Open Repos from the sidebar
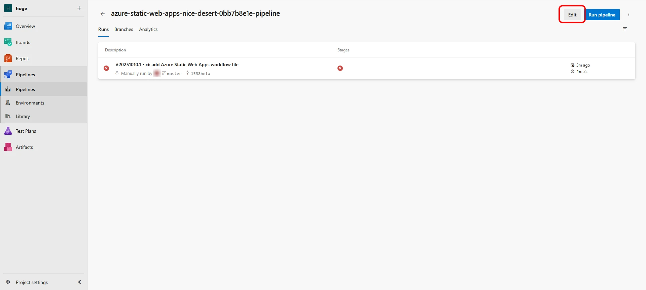 pyautogui.click(x=22, y=58)
